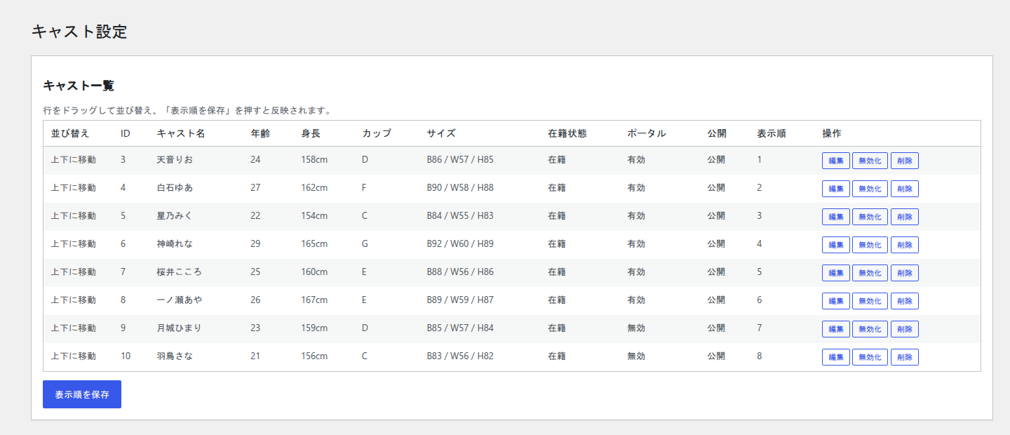1010x435 pixels.
Task: Open 編集 for 羽鳥さな
Action: (x=836, y=357)
